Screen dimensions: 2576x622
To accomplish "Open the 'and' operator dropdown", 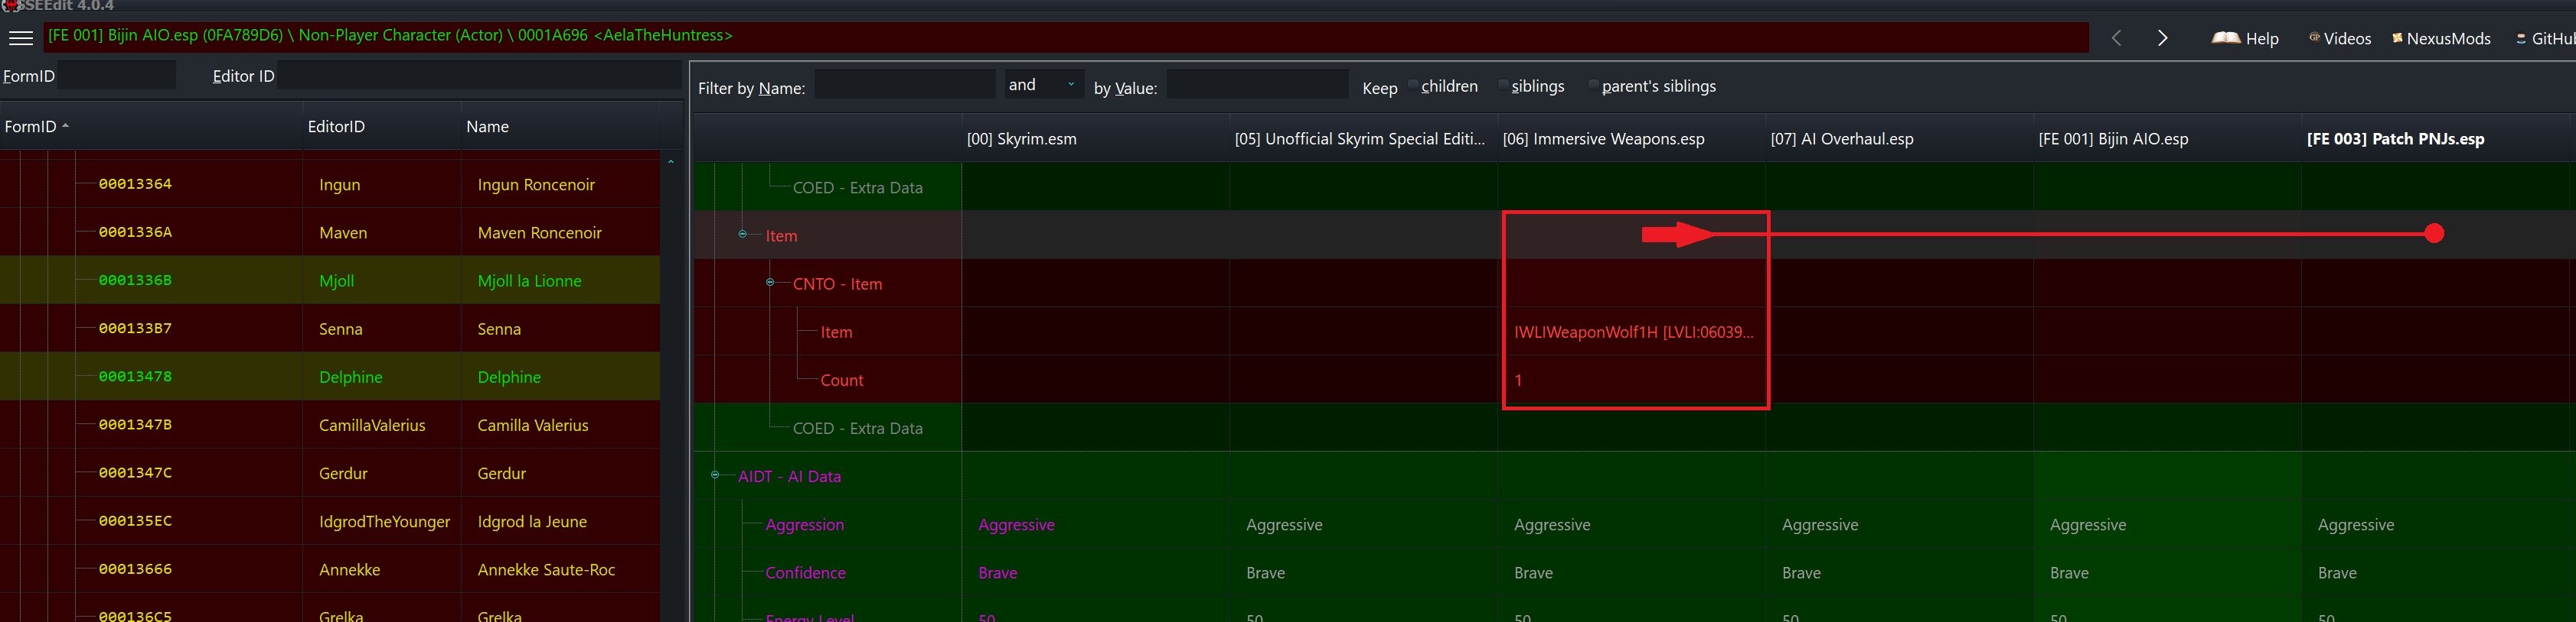I will click(x=1044, y=85).
